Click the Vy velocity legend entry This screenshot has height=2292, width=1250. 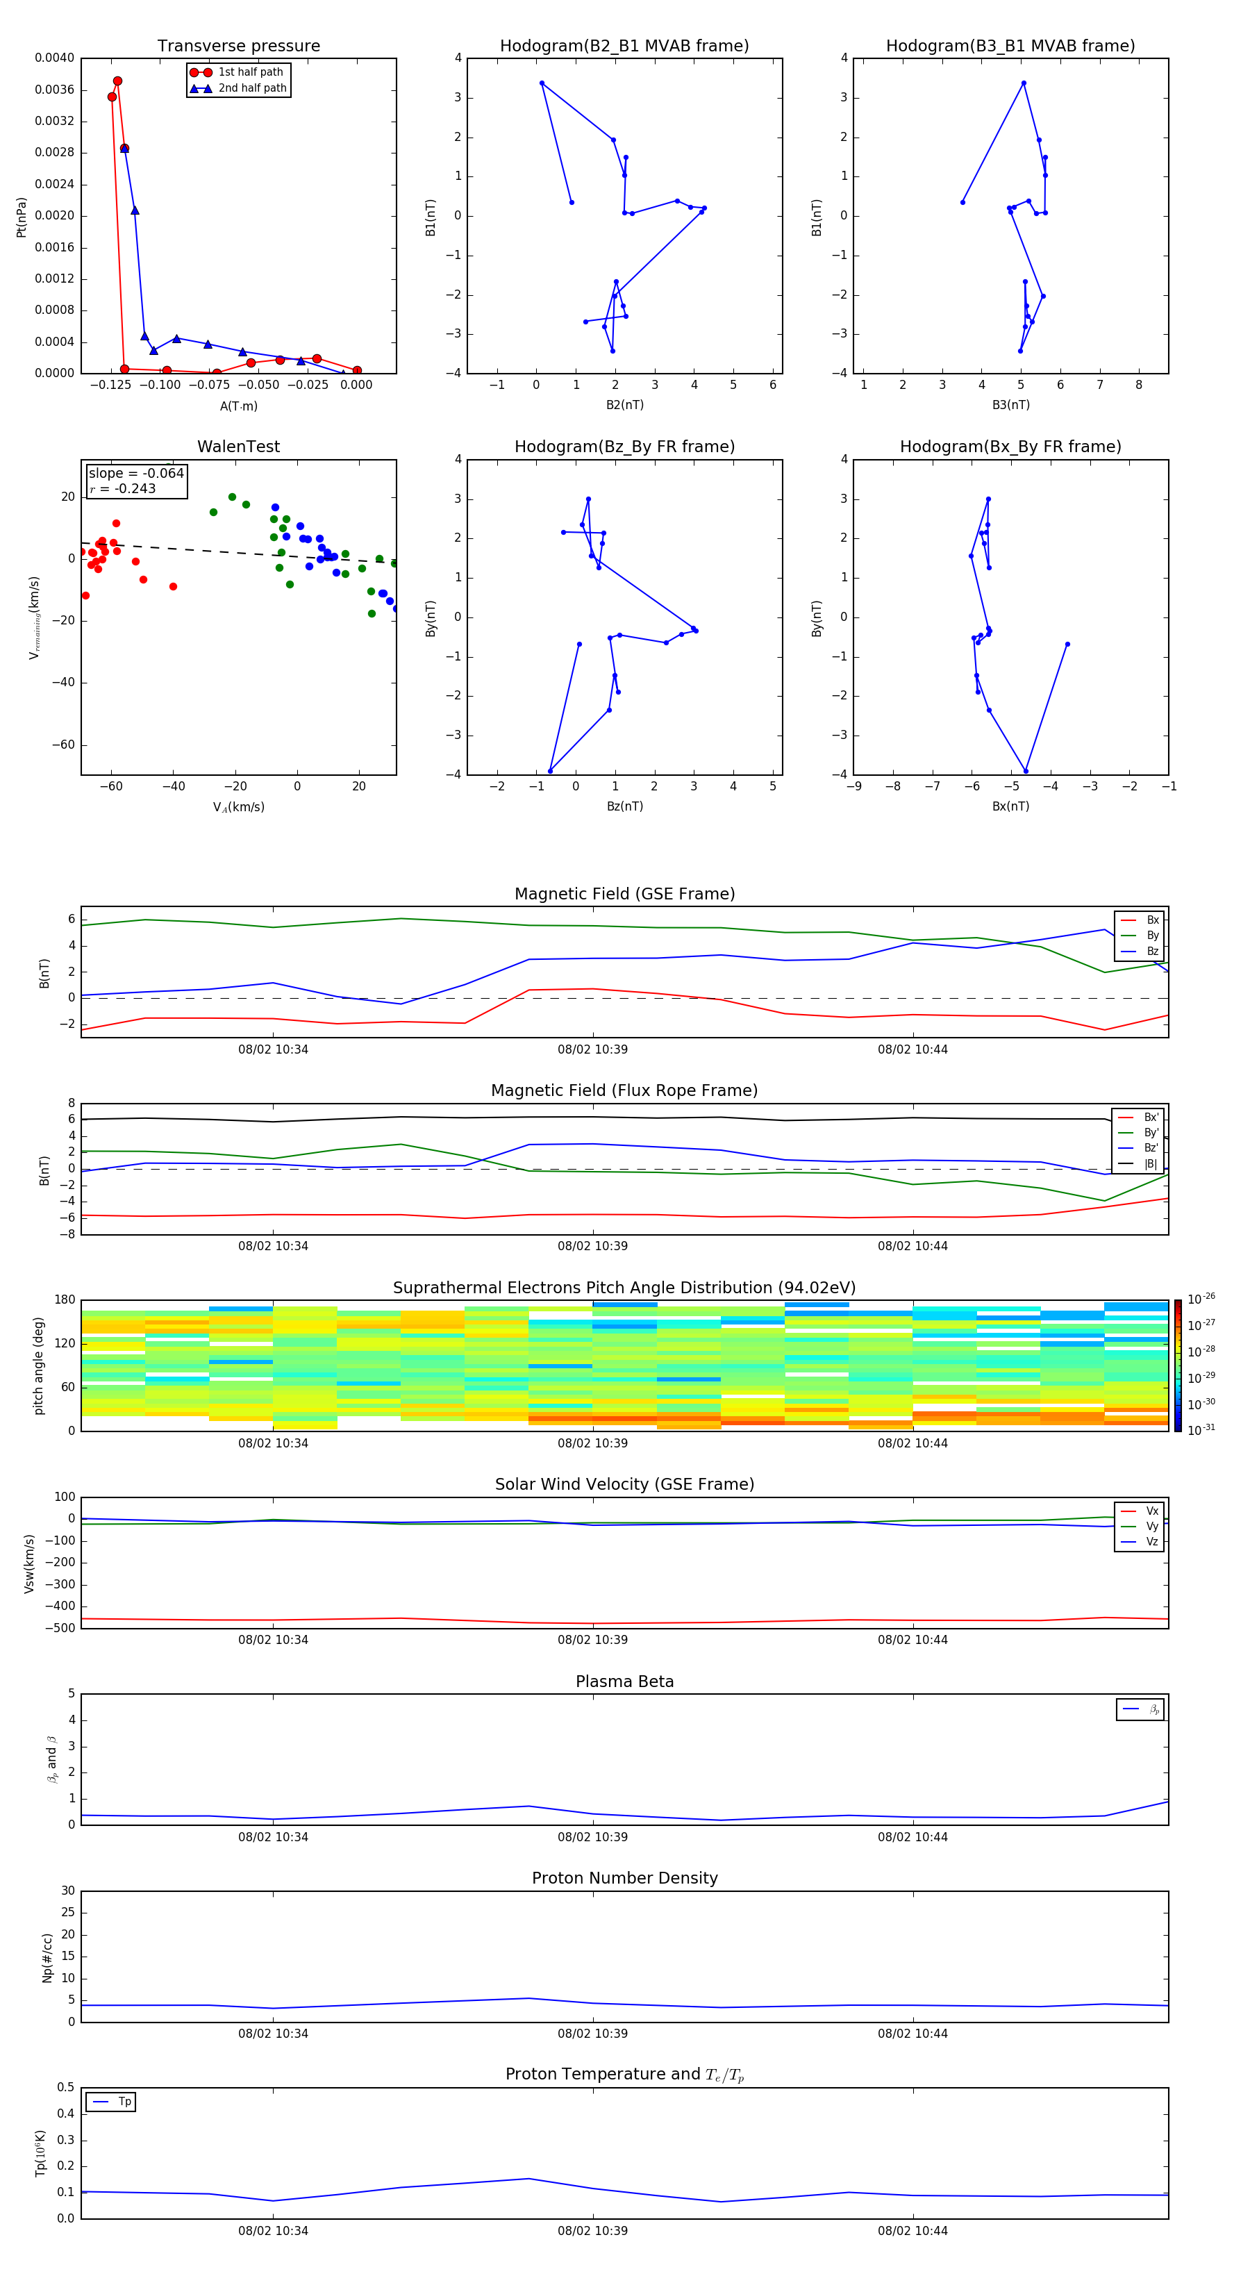[1140, 1527]
